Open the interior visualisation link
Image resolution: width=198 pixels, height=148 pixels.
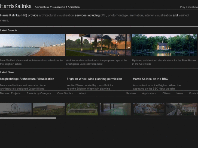click(x=158, y=15)
